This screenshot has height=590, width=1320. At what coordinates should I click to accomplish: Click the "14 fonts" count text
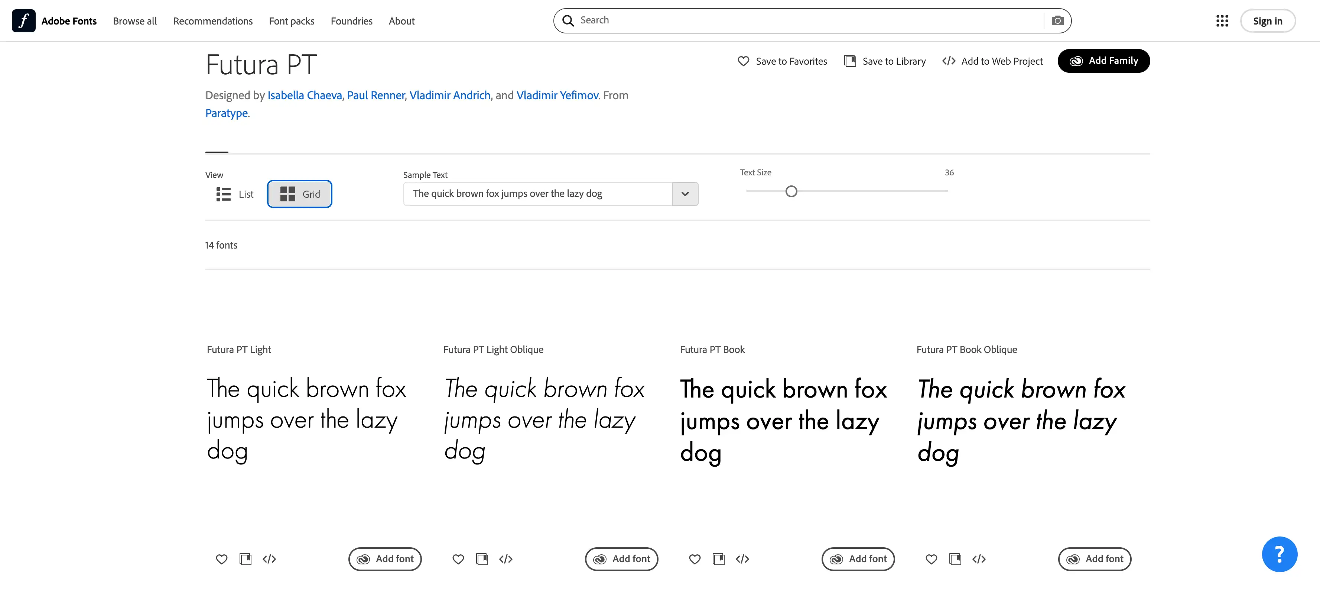[221, 245]
